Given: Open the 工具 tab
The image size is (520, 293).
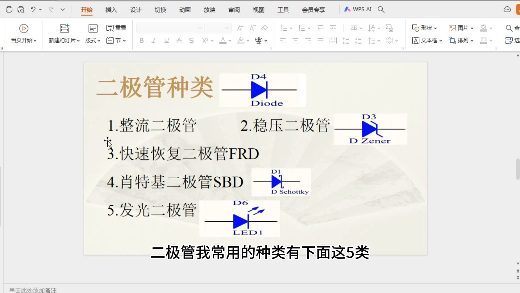Looking at the screenshot, I should (x=283, y=10).
